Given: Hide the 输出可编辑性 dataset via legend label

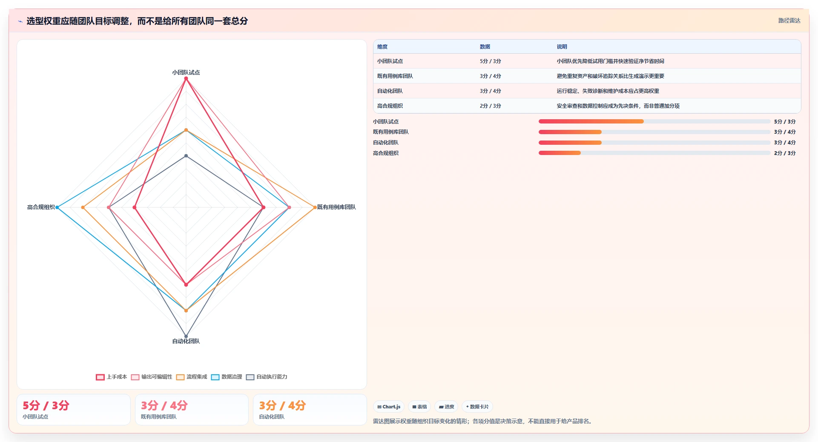Looking at the screenshot, I should click(x=157, y=377).
